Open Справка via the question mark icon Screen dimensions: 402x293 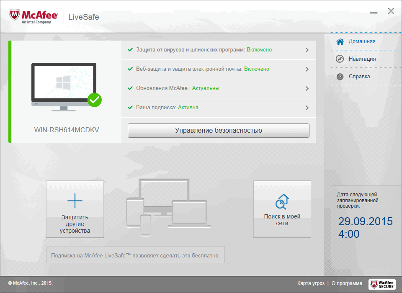coord(340,76)
